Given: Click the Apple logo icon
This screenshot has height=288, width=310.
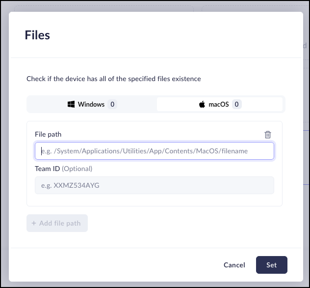Looking at the screenshot, I should pos(202,104).
